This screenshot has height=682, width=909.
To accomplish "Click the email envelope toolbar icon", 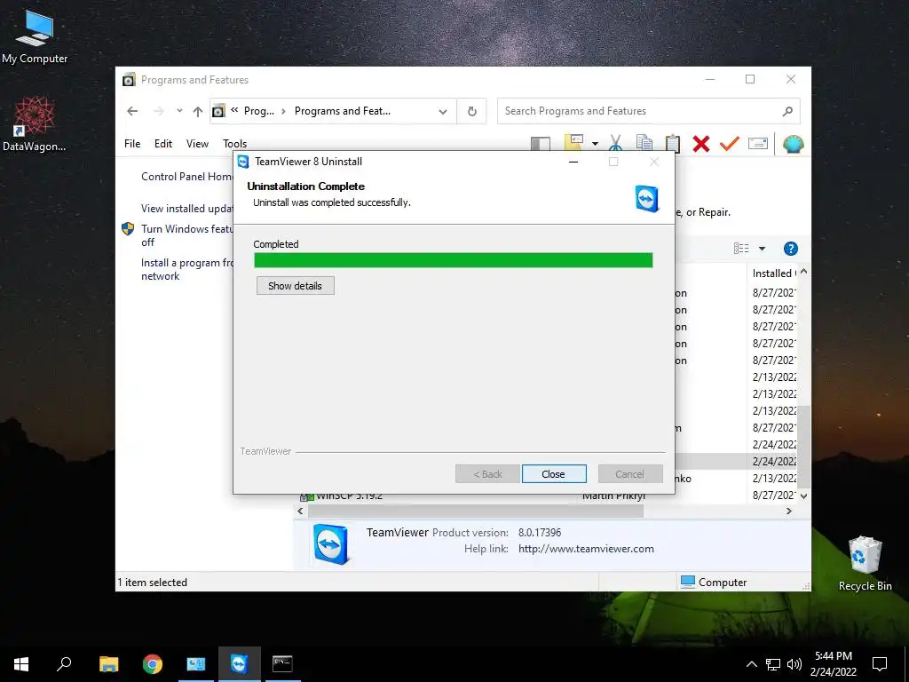I will 758,143.
